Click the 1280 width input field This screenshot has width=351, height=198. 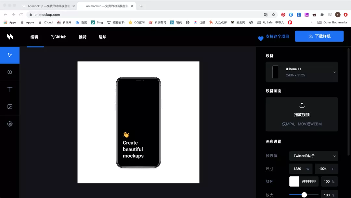click(x=298, y=169)
